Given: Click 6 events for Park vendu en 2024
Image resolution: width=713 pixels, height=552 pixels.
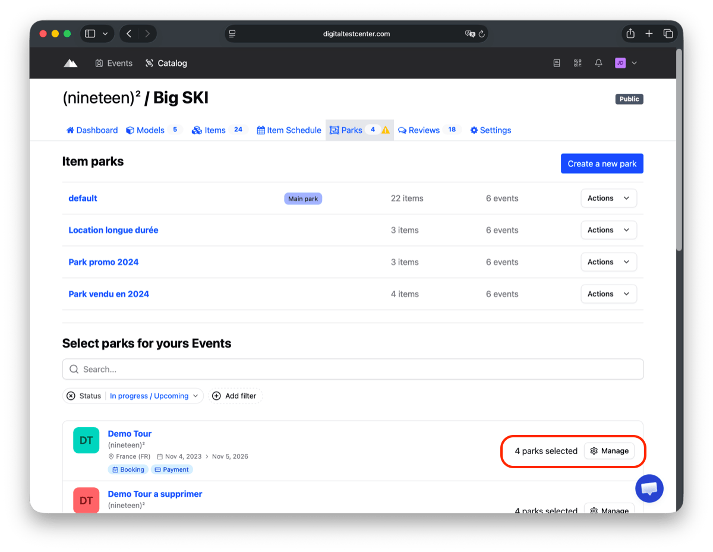Looking at the screenshot, I should point(502,294).
